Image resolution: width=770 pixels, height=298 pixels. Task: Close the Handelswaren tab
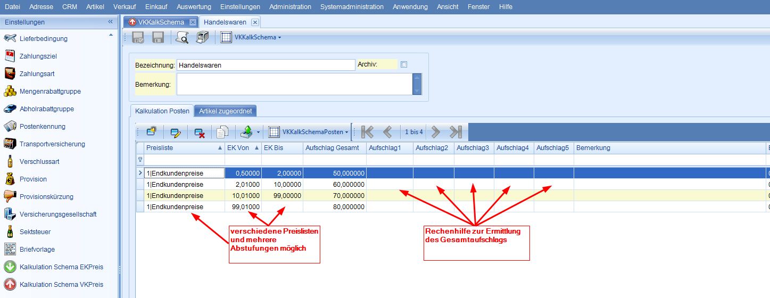point(255,22)
